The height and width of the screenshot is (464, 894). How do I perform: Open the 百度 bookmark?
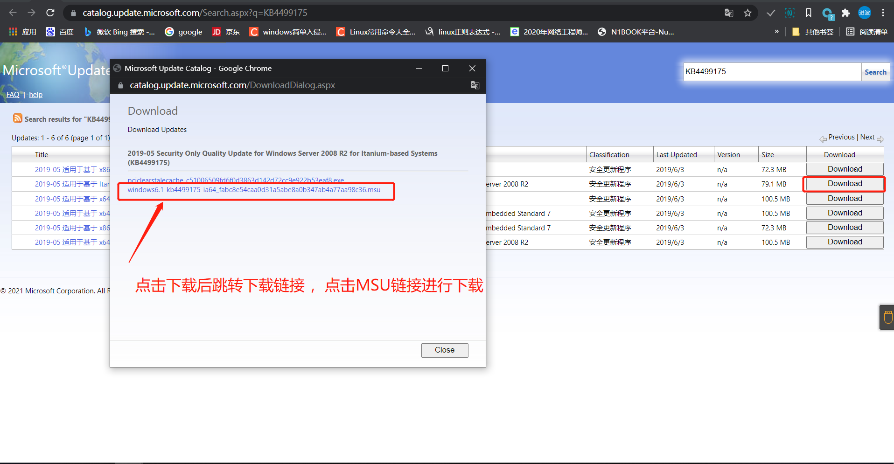pos(60,32)
